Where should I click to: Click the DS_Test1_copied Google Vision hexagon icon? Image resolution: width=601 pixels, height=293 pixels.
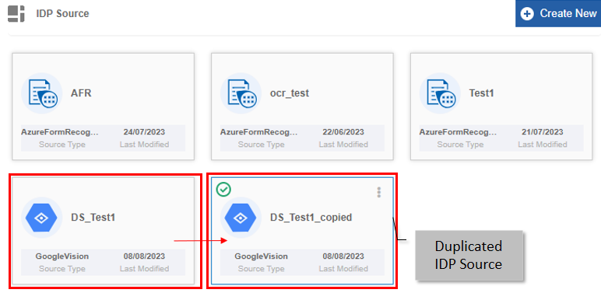point(241,218)
